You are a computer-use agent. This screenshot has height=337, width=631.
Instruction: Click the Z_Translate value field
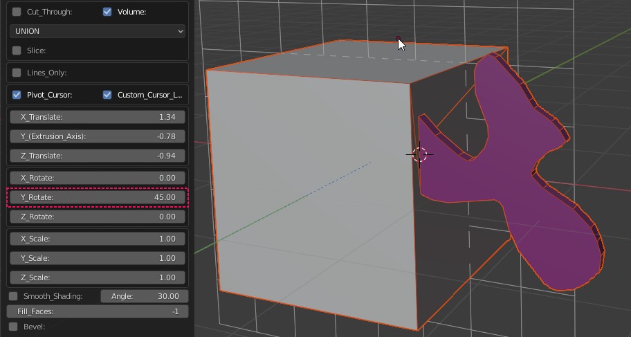coord(98,156)
